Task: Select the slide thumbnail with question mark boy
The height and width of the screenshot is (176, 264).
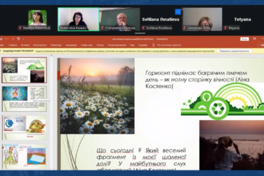Action: click(x=24, y=99)
